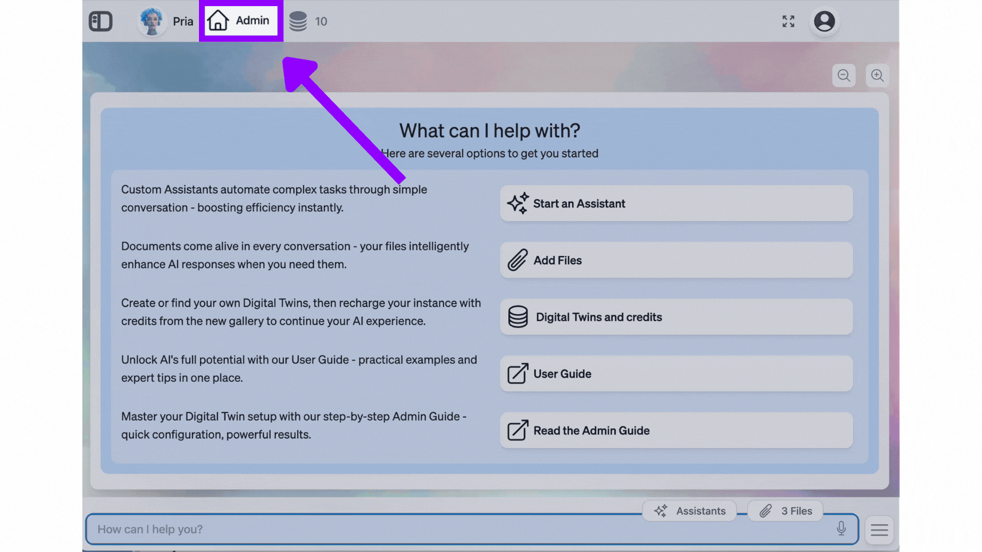The height and width of the screenshot is (552, 982).
Task: Open the User Guide link
Action: pos(676,374)
